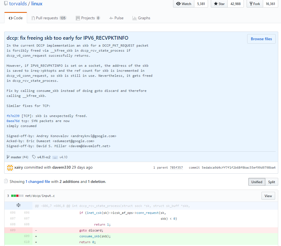Switch to the Code tab

point(16,18)
